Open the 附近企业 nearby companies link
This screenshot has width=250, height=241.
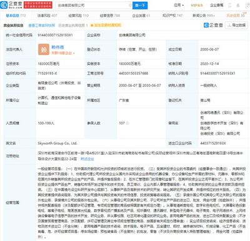[87, 159]
